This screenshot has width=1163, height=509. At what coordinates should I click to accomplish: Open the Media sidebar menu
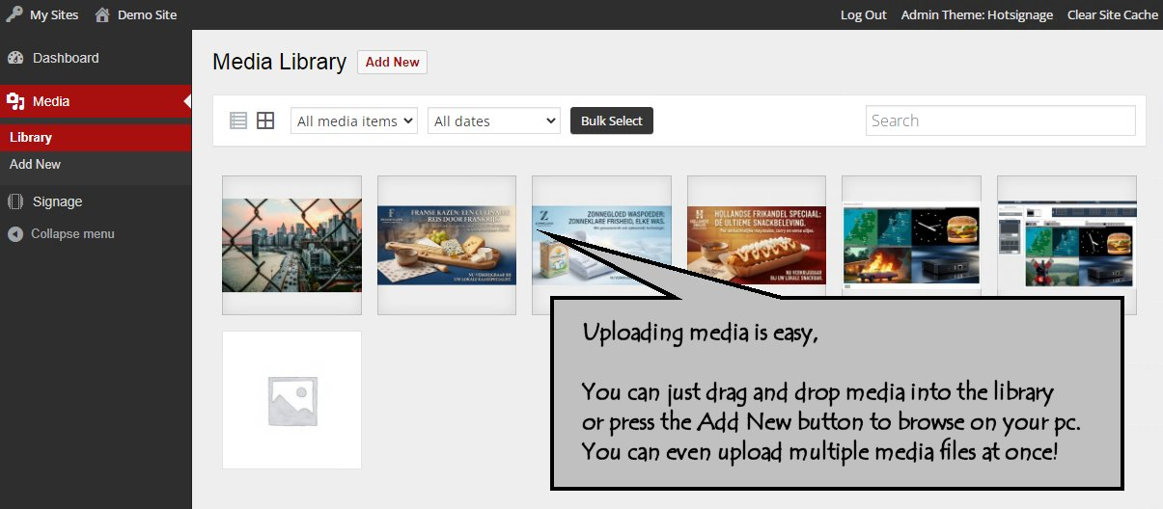(x=96, y=101)
